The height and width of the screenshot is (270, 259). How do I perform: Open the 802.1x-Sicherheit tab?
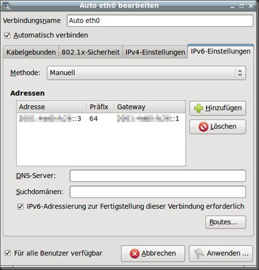point(90,52)
